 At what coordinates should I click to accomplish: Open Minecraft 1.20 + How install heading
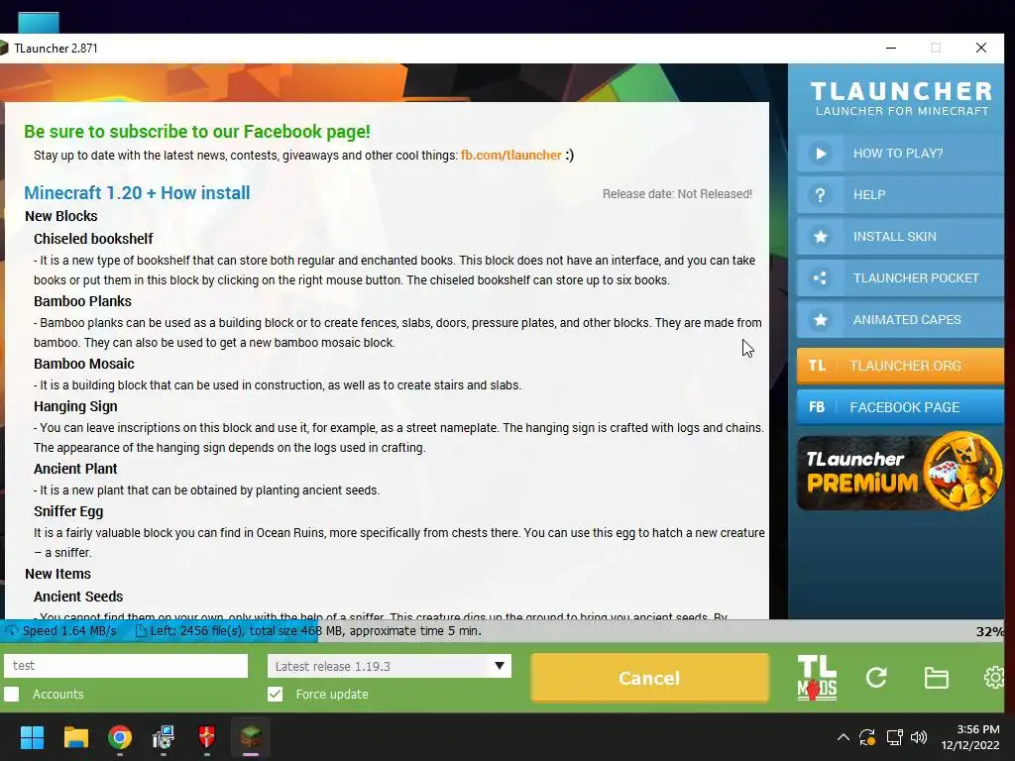[x=137, y=193]
